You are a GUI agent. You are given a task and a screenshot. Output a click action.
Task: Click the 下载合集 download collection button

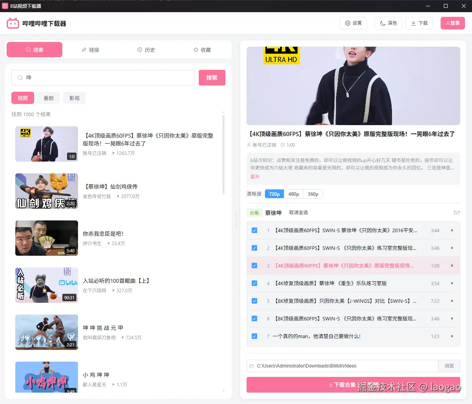click(x=353, y=385)
